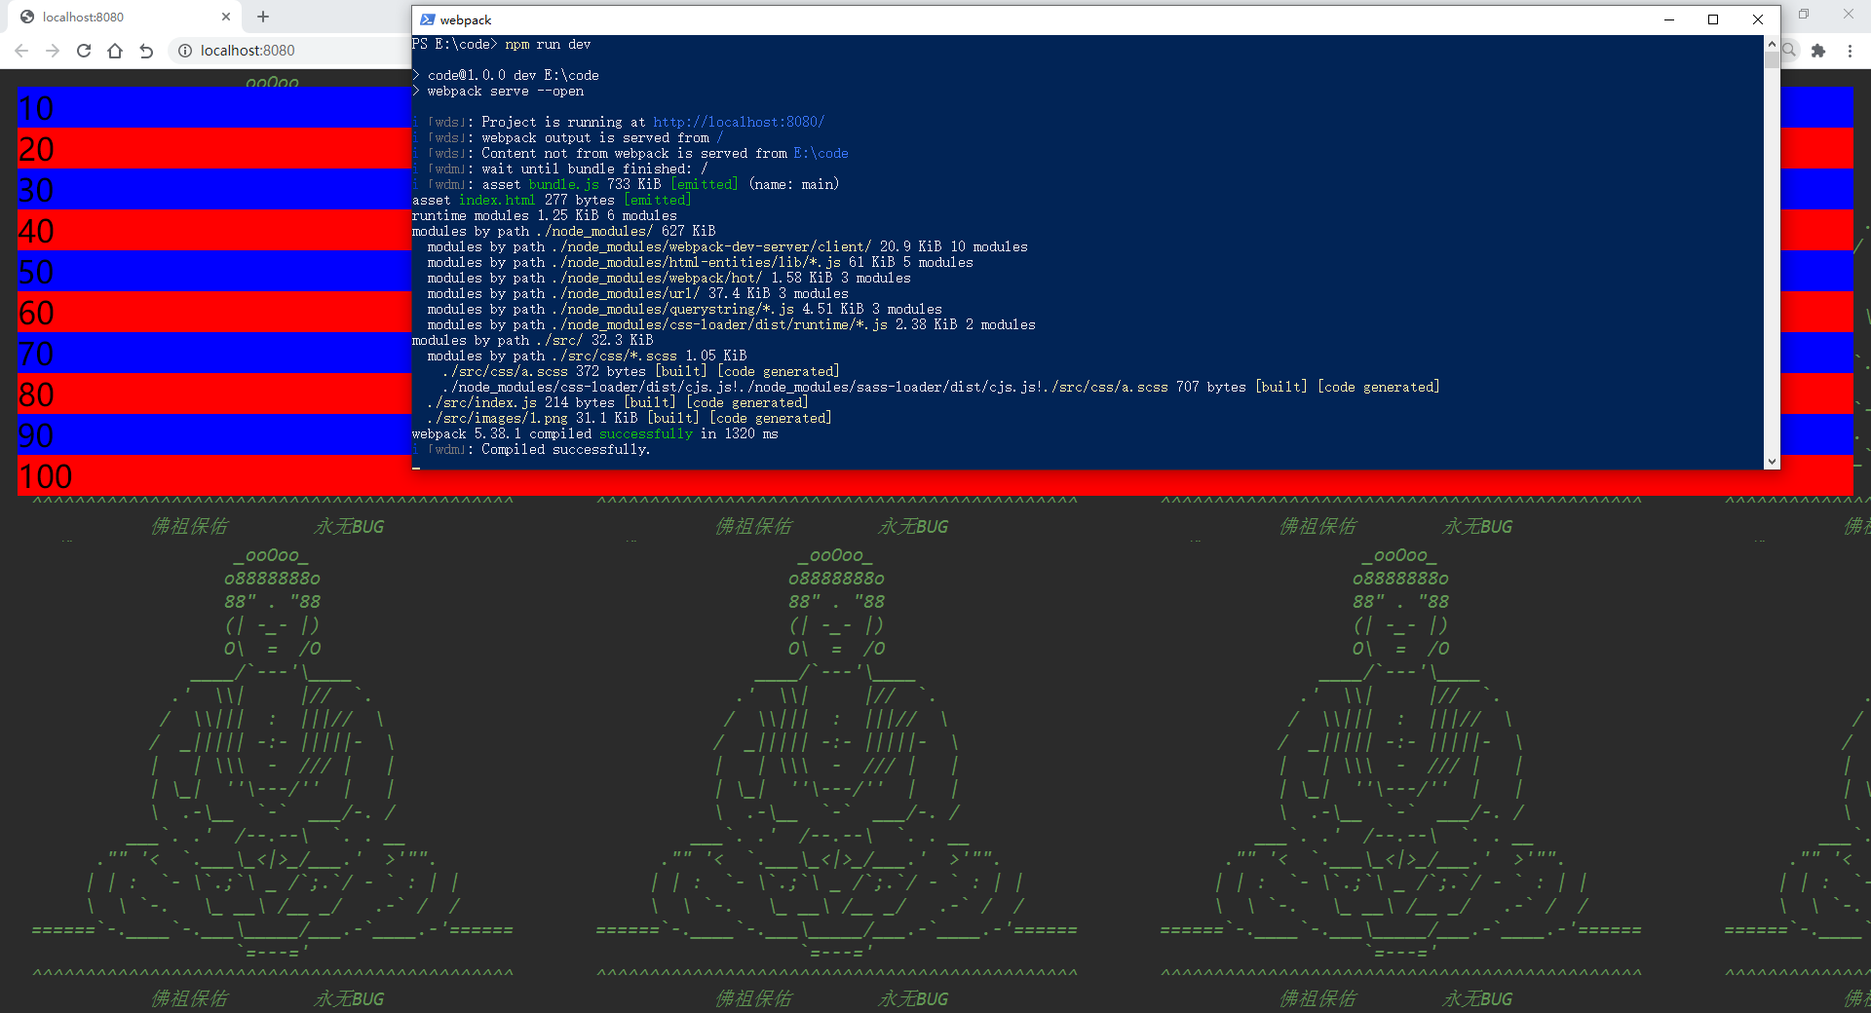Close the localhost:8080 browser tab
Screen dimensions: 1871x1013
pyautogui.click(x=226, y=17)
